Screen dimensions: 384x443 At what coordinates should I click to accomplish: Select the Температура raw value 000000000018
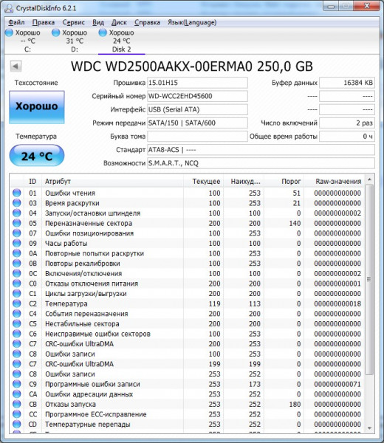pyautogui.click(x=337, y=303)
